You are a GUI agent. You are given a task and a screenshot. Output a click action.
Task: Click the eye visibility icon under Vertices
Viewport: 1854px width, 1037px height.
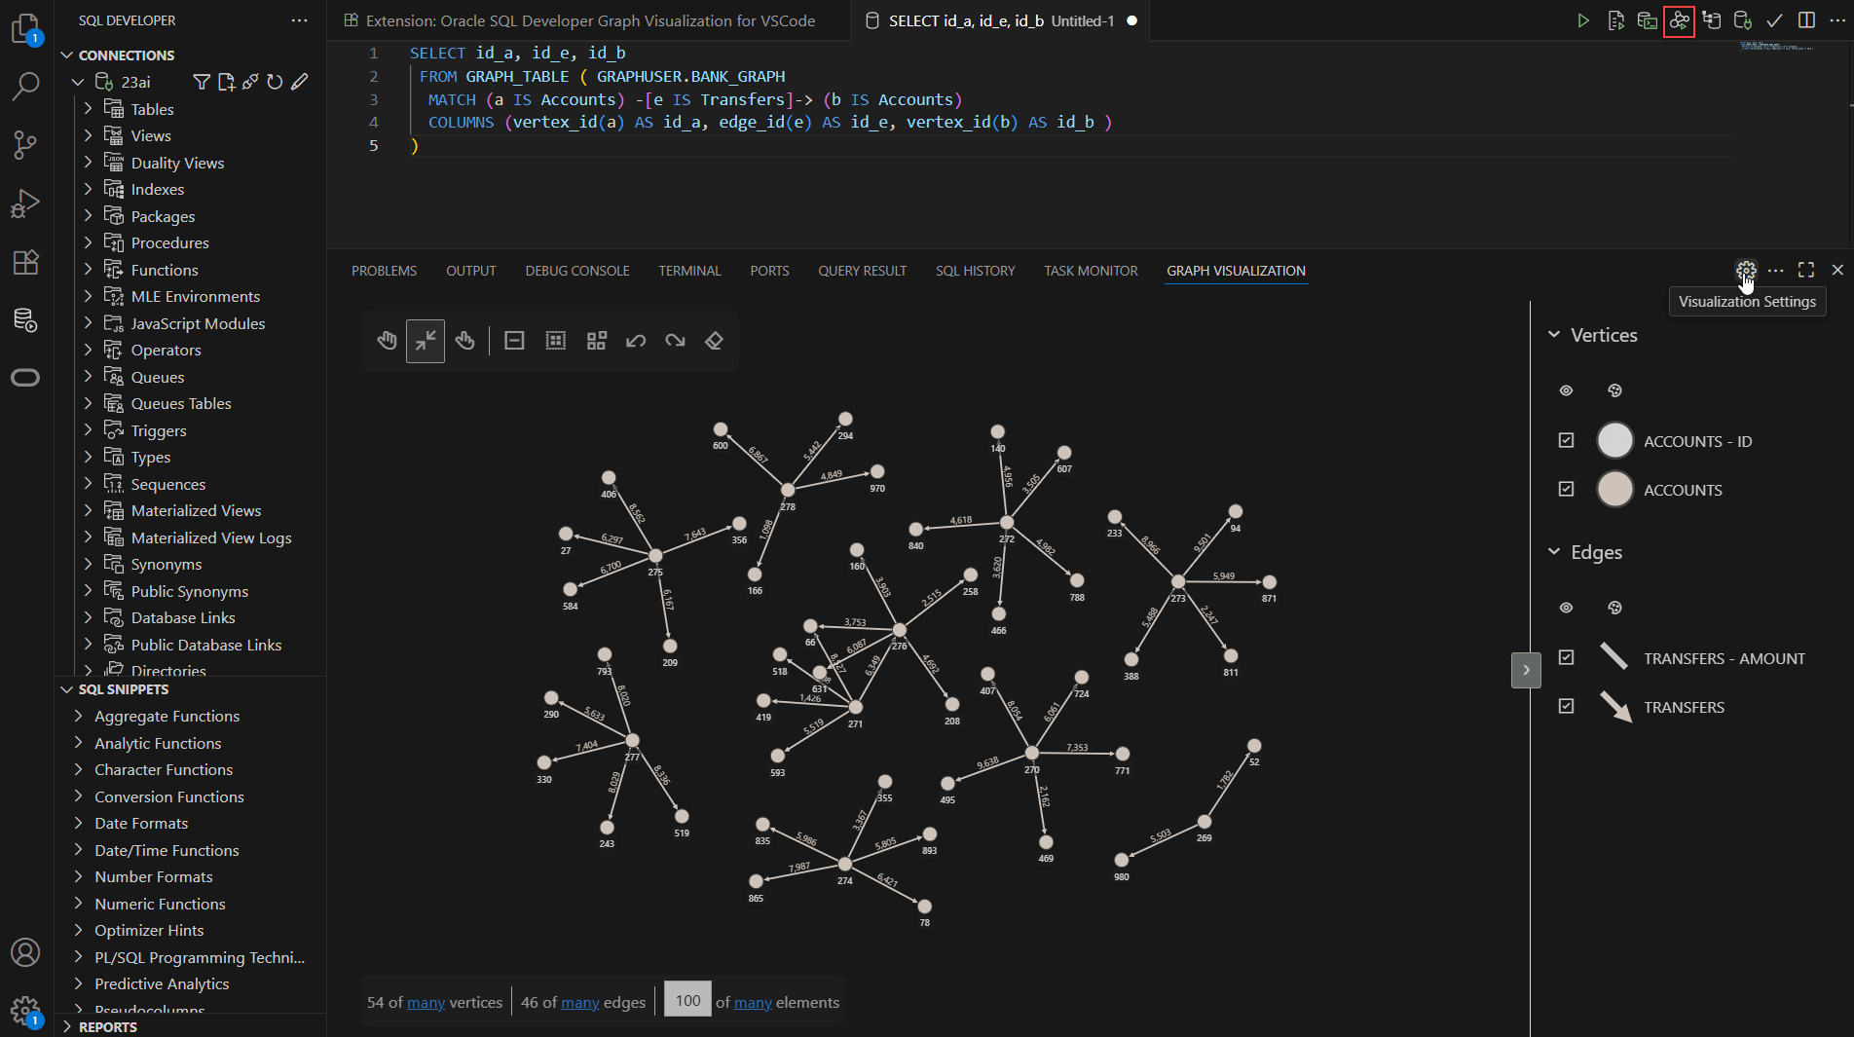coord(1566,390)
